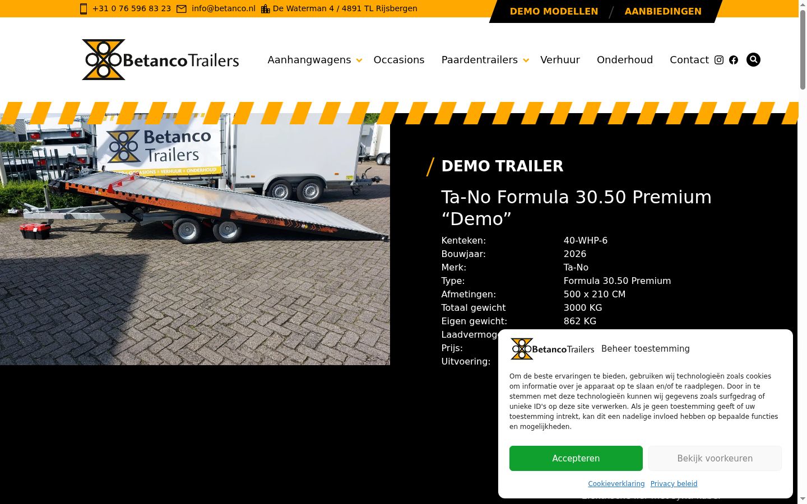Viewport: 807px width, 504px height.
Task: Go to Occasions page
Action: [399, 60]
